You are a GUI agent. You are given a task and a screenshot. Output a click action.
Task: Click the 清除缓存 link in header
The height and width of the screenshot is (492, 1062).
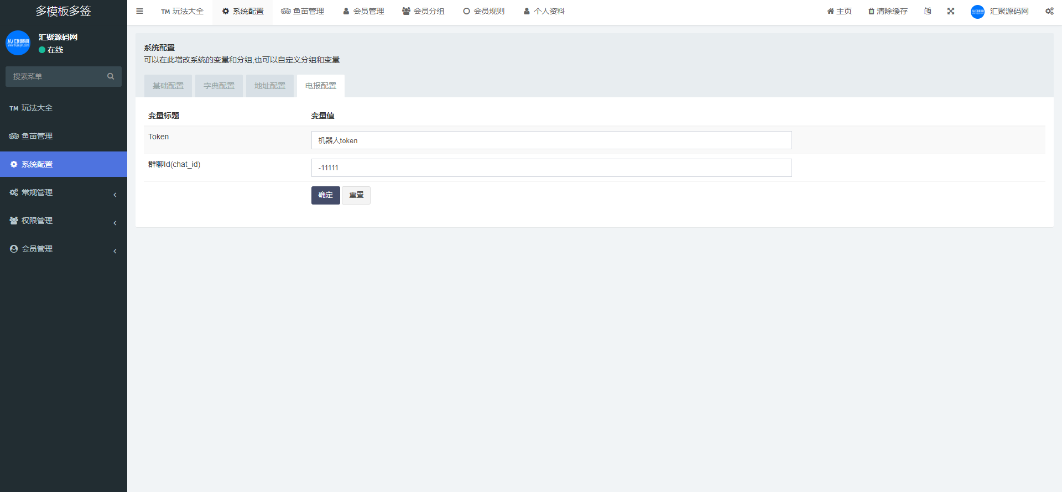[x=888, y=11]
